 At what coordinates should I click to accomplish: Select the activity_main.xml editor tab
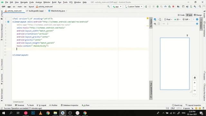[x=14, y=11]
